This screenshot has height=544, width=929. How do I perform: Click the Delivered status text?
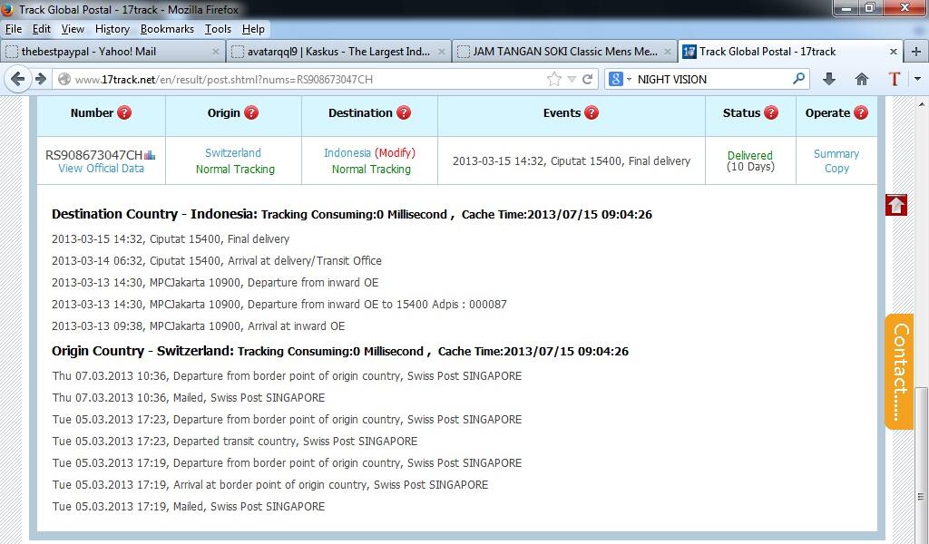pos(750,155)
